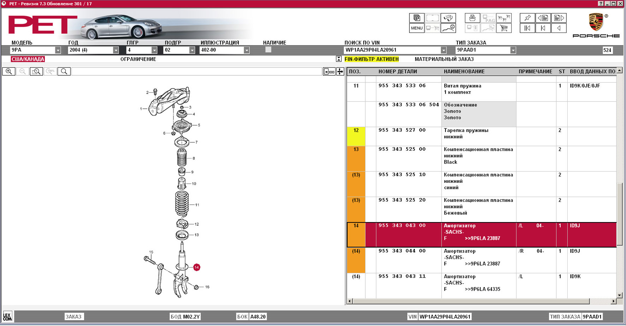
Task: Click the США/КАНАДА region label
Action: (x=28, y=59)
